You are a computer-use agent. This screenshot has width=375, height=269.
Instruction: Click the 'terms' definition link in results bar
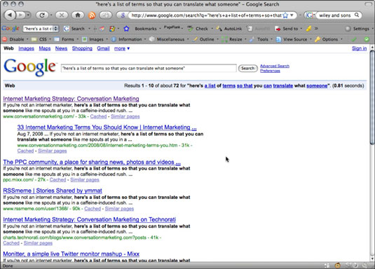(229, 85)
